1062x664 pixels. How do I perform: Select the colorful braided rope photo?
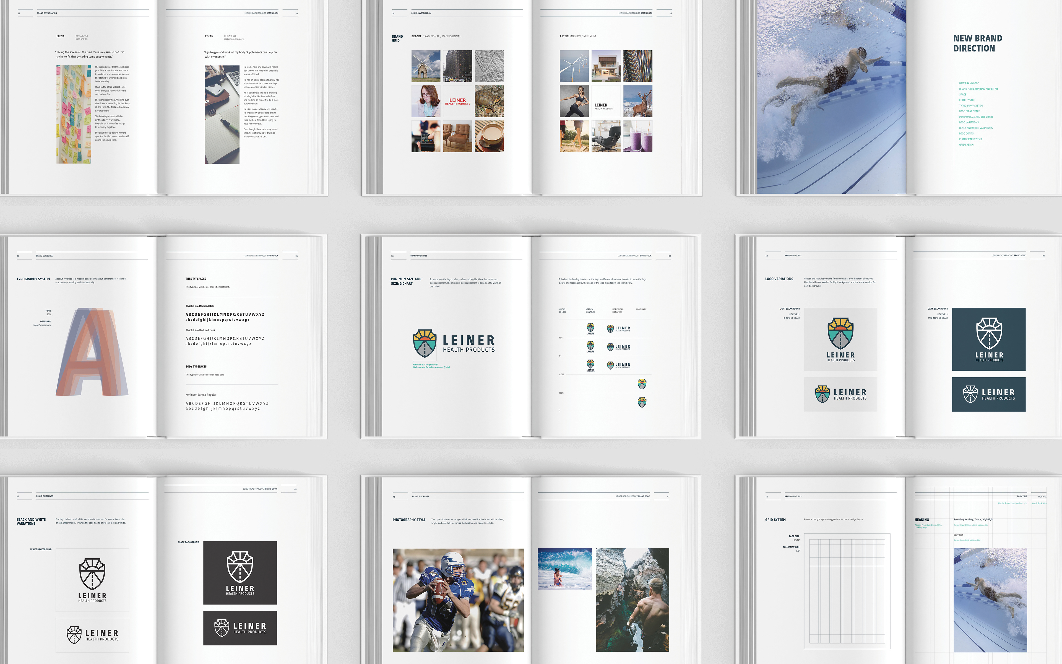(638, 66)
